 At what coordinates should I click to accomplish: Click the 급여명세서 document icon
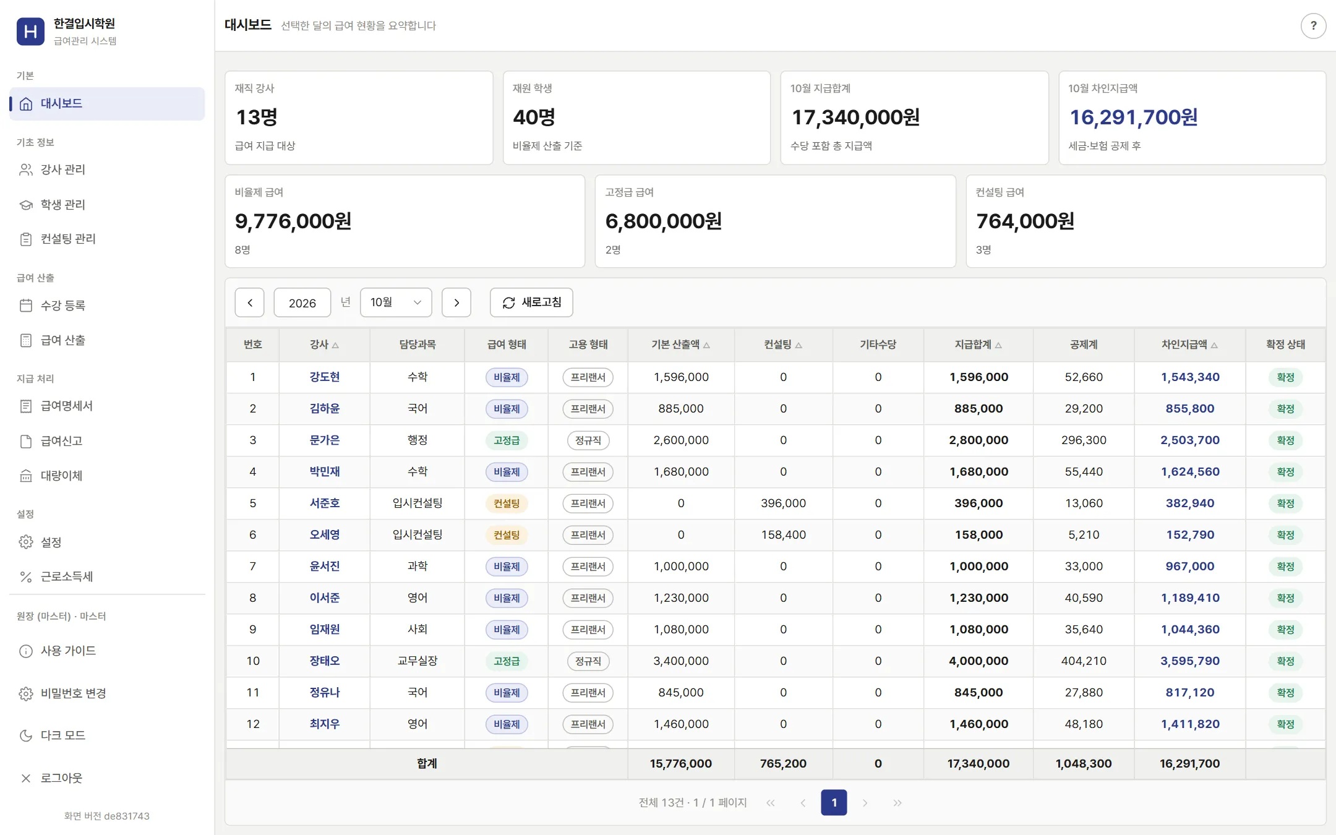pyautogui.click(x=26, y=406)
